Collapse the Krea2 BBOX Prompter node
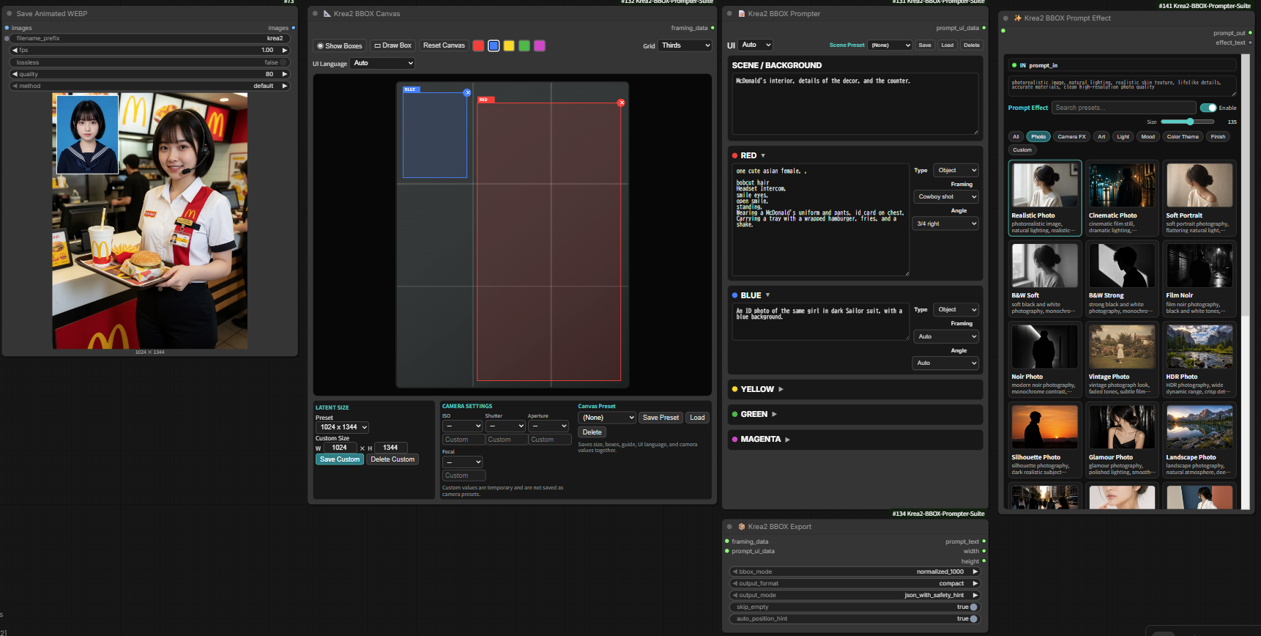 (x=729, y=13)
